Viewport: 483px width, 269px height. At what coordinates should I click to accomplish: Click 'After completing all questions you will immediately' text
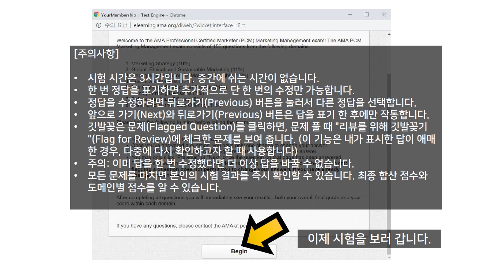(x=239, y=200)
